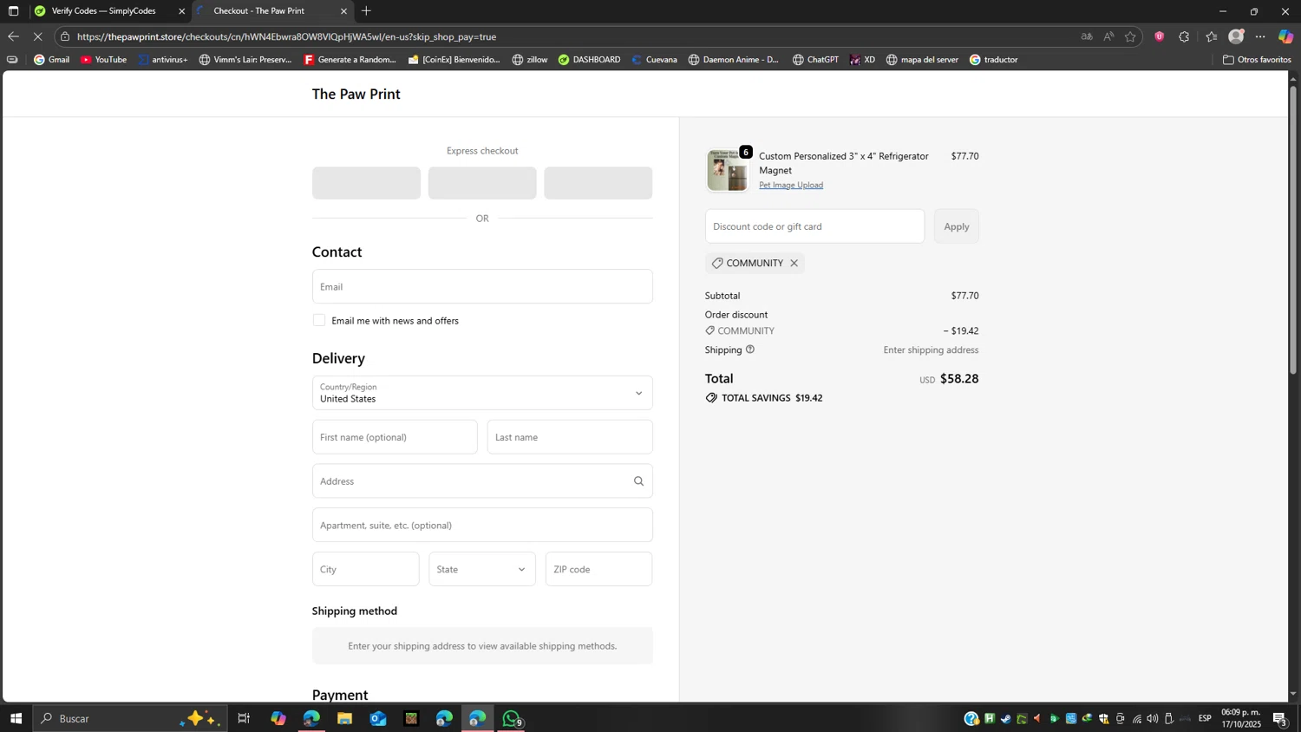View site information lock icon
Screen dimensions: 1301x732
65,36
